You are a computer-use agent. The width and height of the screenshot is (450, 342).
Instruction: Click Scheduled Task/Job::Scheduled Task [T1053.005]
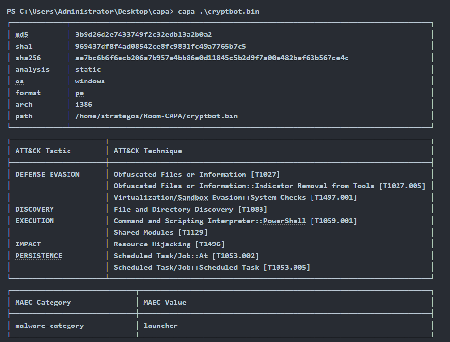pyautogui.click(x=212, y=267)
